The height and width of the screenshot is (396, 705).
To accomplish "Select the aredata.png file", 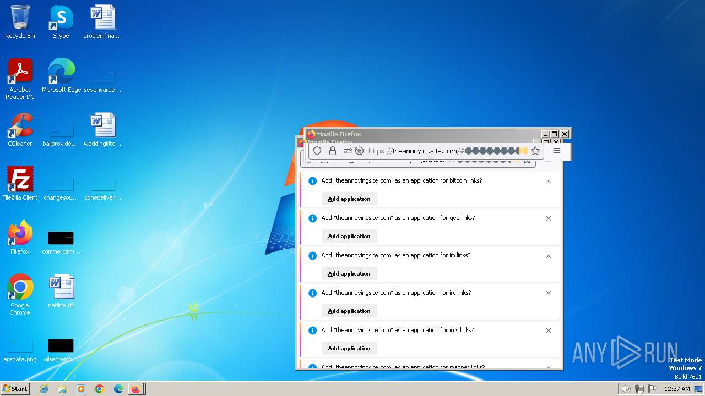I will pyautogui.click(x=20, y=345).
